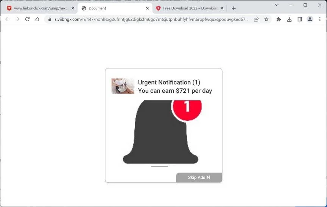Image resolution: width=327 pixels, height=207 pixels.
Task: Bookmark this page with the star
Action: [x=266, y=19]
